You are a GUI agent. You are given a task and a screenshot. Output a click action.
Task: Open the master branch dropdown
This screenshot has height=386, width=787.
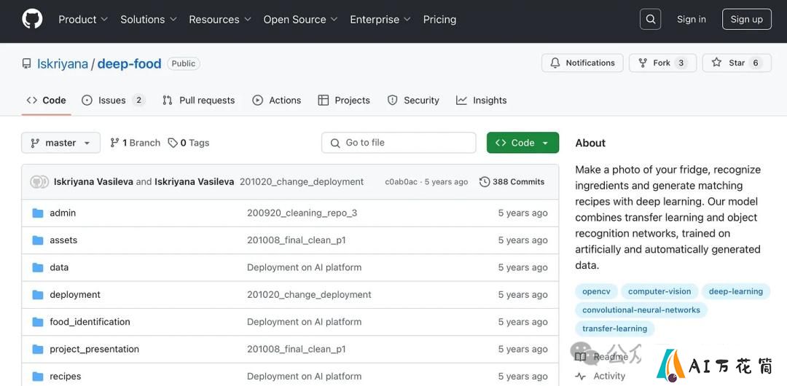pos(60,143)
